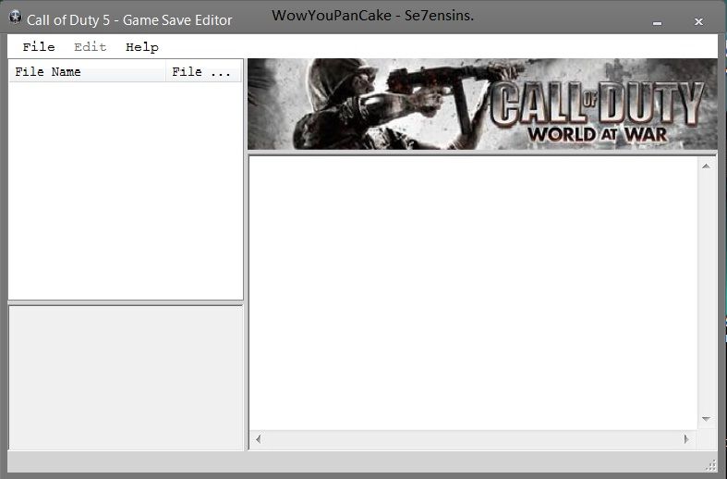Open the File menu
This screenshot has width=727, height=479.
39,47
